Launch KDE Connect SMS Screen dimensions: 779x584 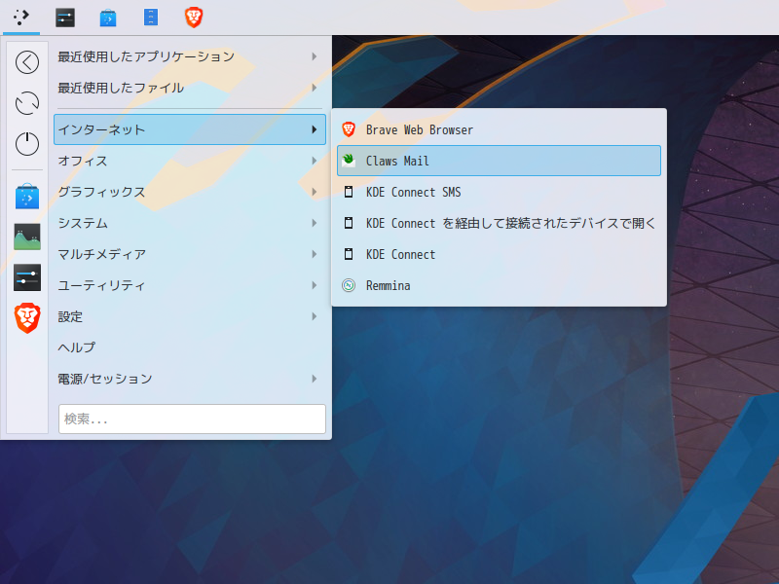click(x=499, y=192)
